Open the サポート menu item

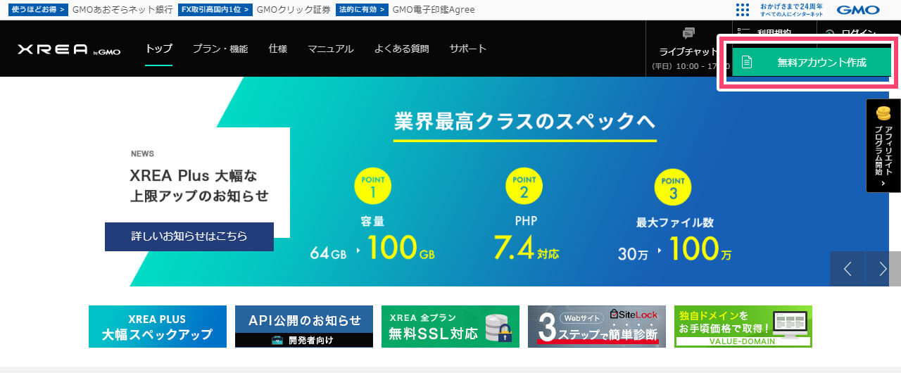[468, 49]
